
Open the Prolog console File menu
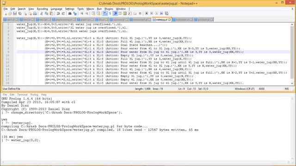[5, 95]
